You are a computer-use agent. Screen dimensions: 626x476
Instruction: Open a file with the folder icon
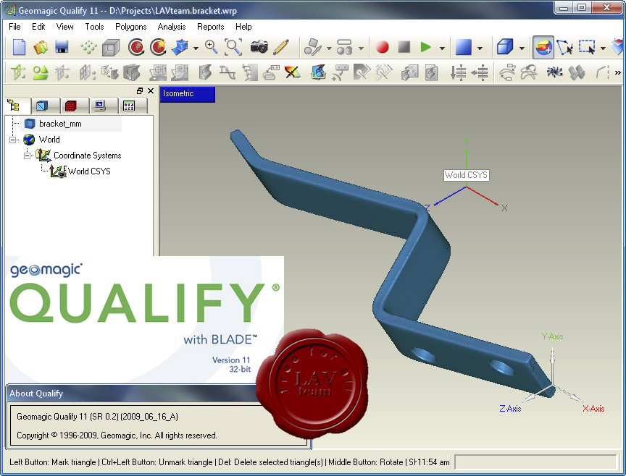tap(41, 47)
